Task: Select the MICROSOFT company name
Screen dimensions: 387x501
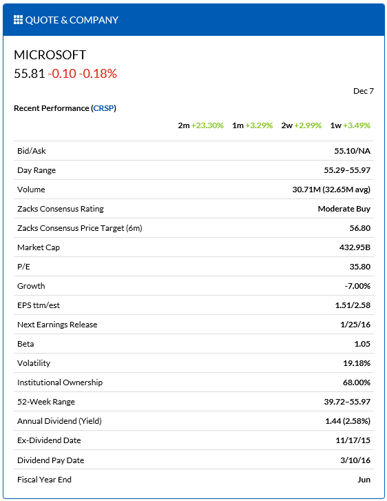Action: [x=50, y=55]
